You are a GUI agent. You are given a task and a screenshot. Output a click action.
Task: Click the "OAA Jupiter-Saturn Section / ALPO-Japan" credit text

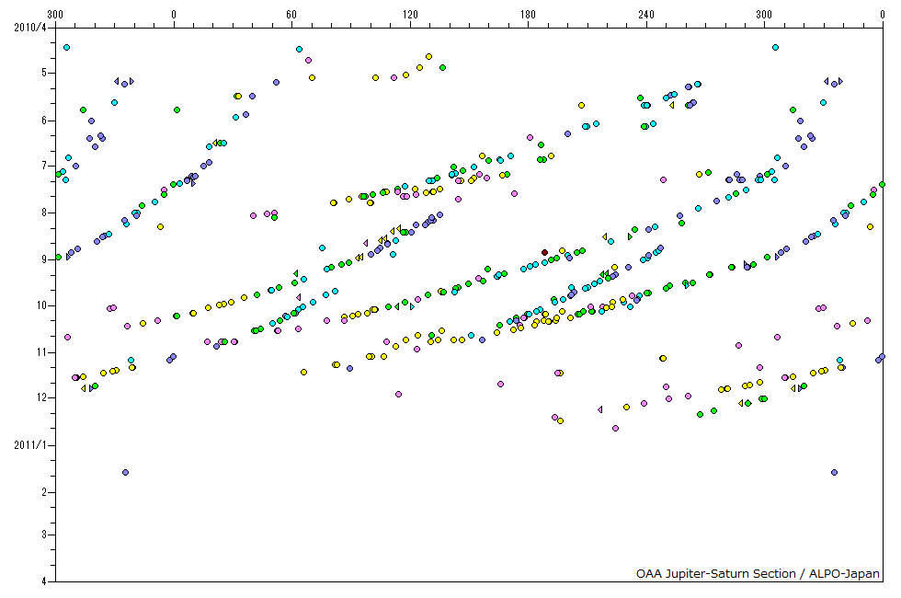(758, 573)
